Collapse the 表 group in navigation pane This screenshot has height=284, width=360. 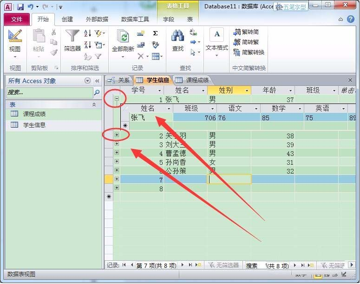94,105
